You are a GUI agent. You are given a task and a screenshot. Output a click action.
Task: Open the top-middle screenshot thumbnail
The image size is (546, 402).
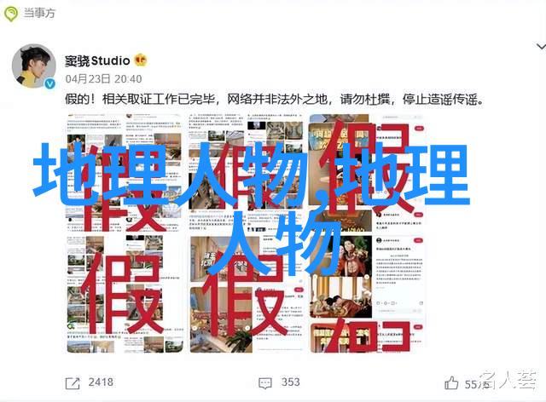[x=247, y=173]
